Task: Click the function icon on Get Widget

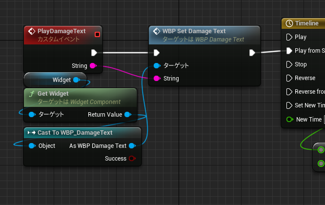Action: pyautogui.click(x=32, y=94)
